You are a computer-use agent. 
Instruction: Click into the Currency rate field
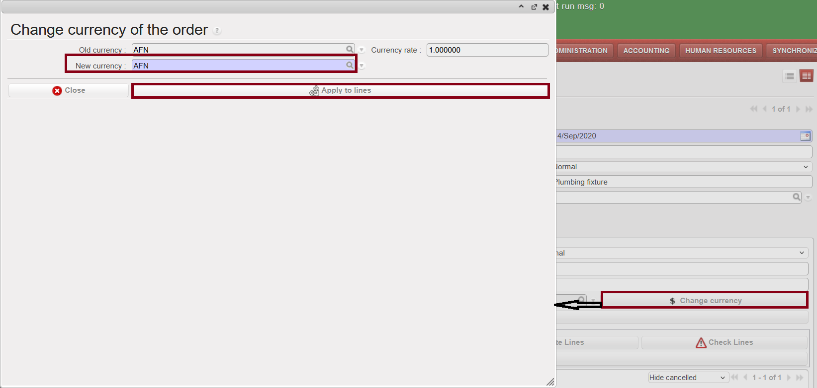pos(487,50)
